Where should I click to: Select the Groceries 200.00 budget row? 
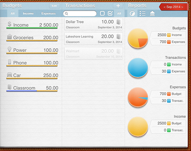32,37
